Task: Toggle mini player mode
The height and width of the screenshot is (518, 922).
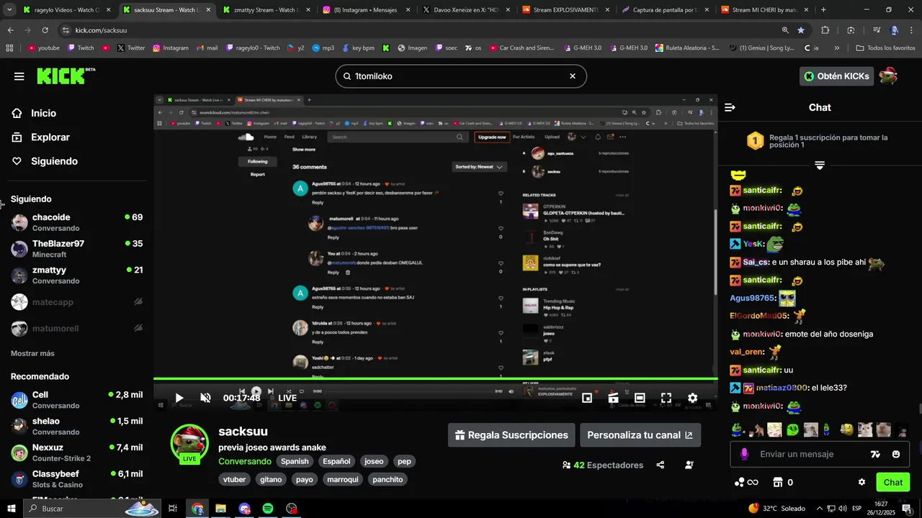Action: click(x=587, y=398)
